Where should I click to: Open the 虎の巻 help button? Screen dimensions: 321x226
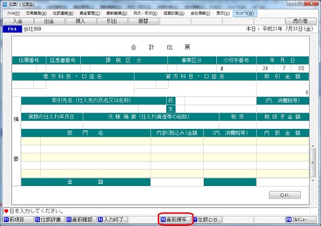301,21
